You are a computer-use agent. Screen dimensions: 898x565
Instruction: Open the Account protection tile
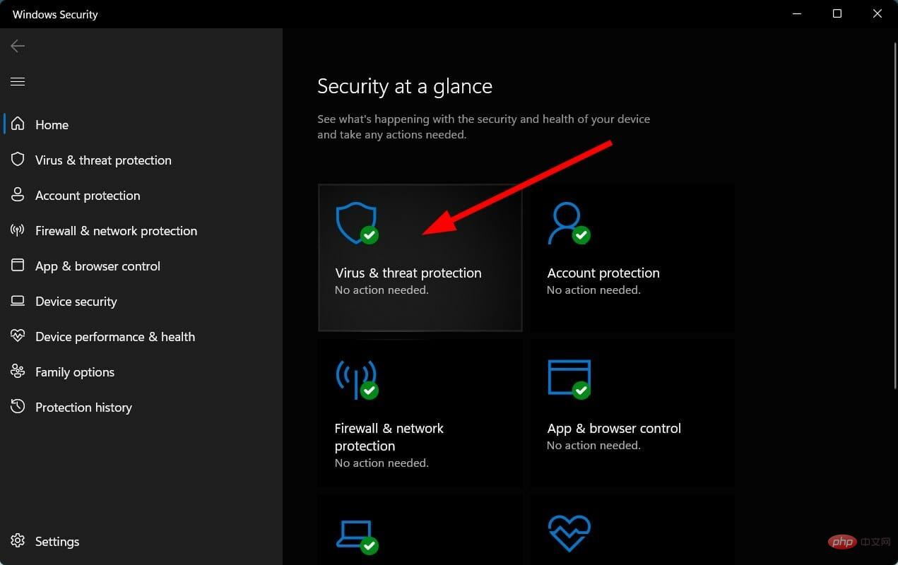pyautogui.click(x=632, y=258)
